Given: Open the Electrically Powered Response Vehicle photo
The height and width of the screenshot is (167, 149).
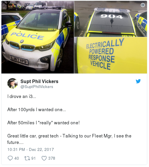Looking at the screenshot, I should click(110, 55).
